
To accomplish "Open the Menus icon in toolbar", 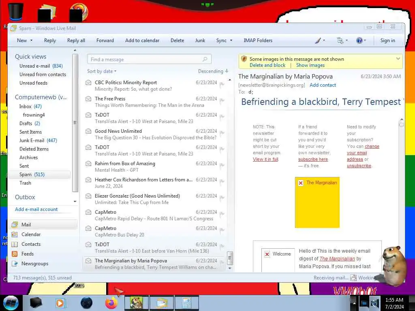I will pos(340,40).
